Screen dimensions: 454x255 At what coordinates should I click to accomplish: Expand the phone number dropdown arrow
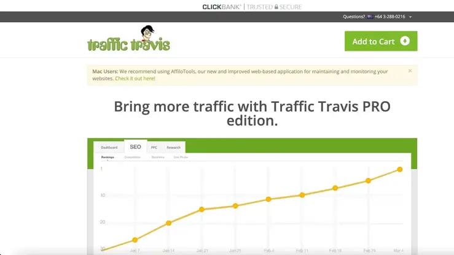(410, 17)
